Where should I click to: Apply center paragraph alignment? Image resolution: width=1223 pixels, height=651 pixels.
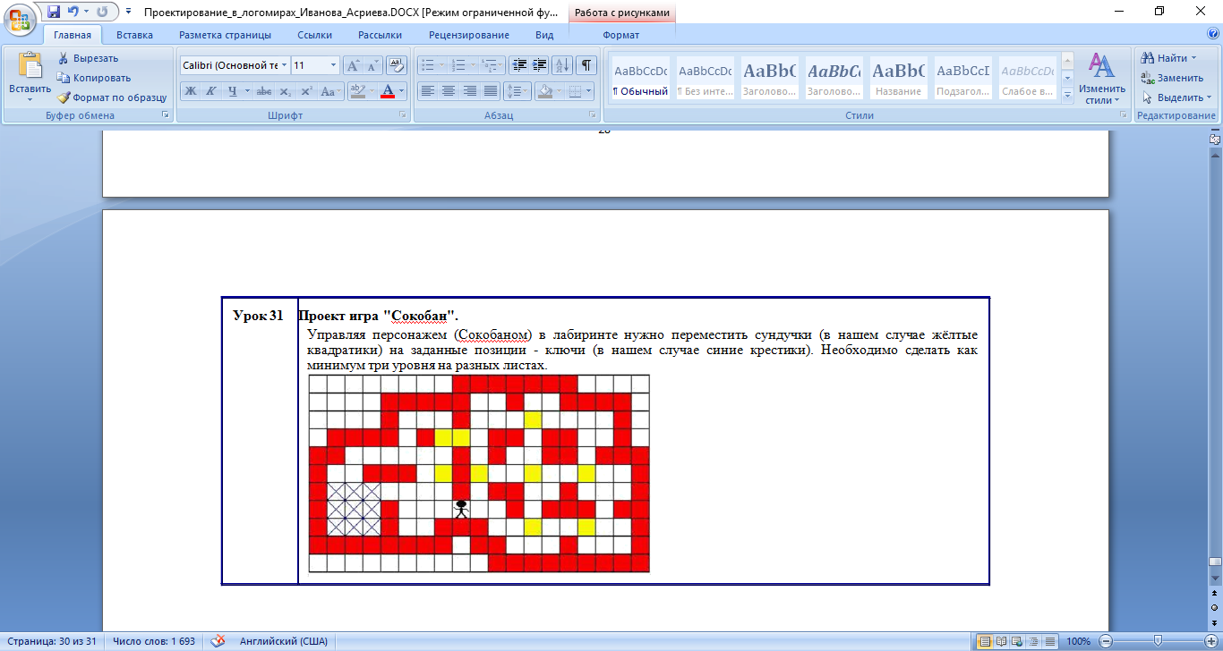(x=449, y=91)
